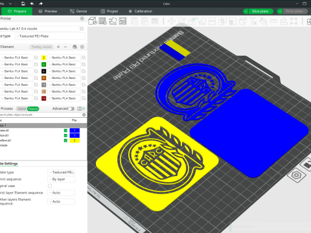This screenshot has width=311, height=233.
Task: Edit preset for filament 2
Action: click(84, 58)
